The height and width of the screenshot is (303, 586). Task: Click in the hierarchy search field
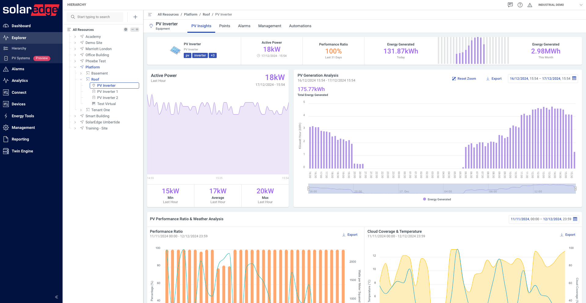[95, 17]
